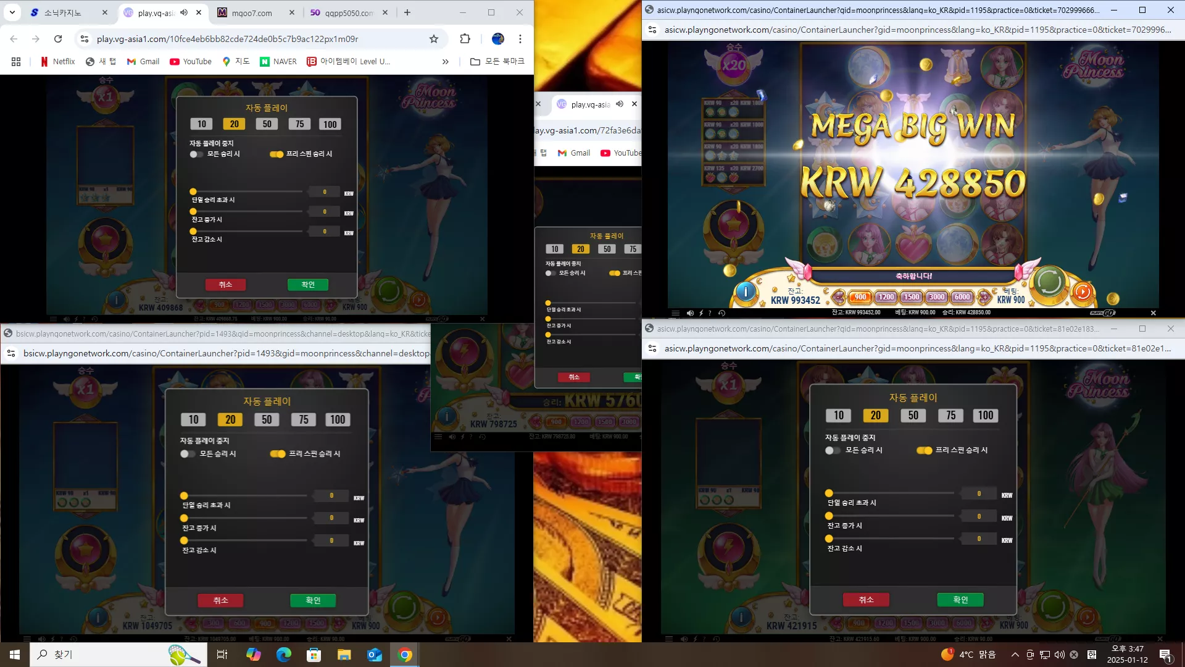This screenshot has height=667, width=1185.
Task: Select 100 spins in the bottom-right autoplay dialog
Action: pos(986,416)
